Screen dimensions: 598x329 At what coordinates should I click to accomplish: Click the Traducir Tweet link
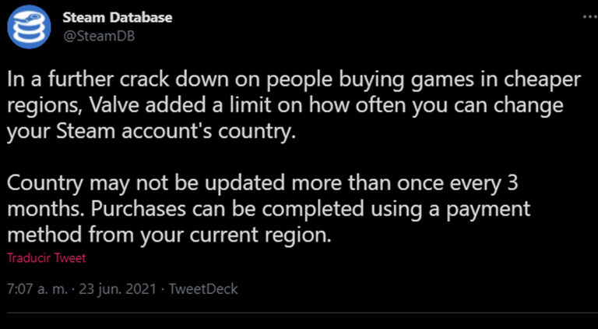tap(47, 258)
